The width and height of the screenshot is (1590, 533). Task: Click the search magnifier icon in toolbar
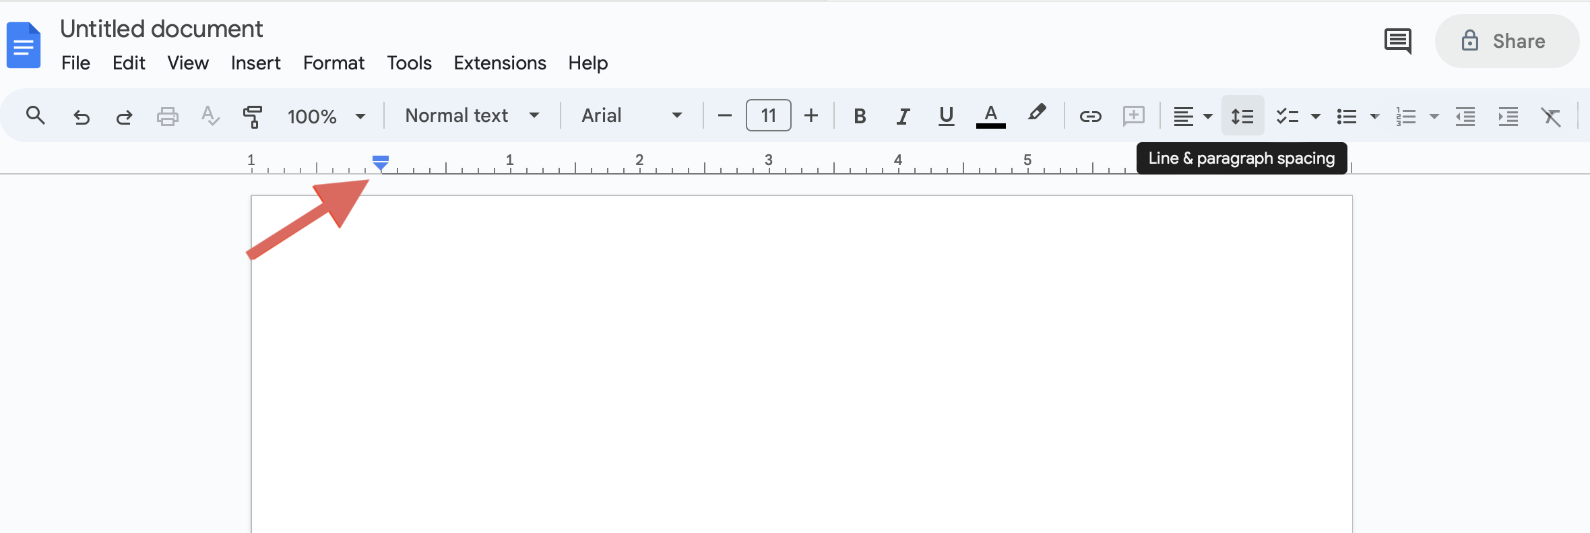(x=36, y=116)
